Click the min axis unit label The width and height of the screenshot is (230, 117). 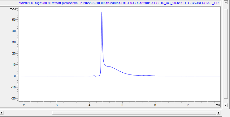(218, 105)
